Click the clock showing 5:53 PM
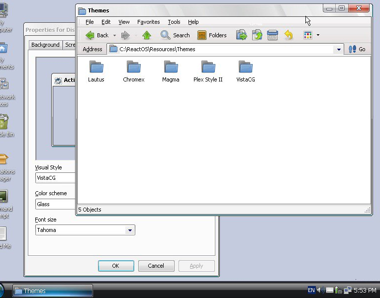This screenshot has width=380, height=298. point(365,290)
